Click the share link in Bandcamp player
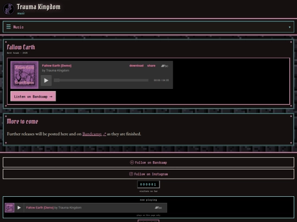This screenshot has width=297, height=222. point(151,66)
